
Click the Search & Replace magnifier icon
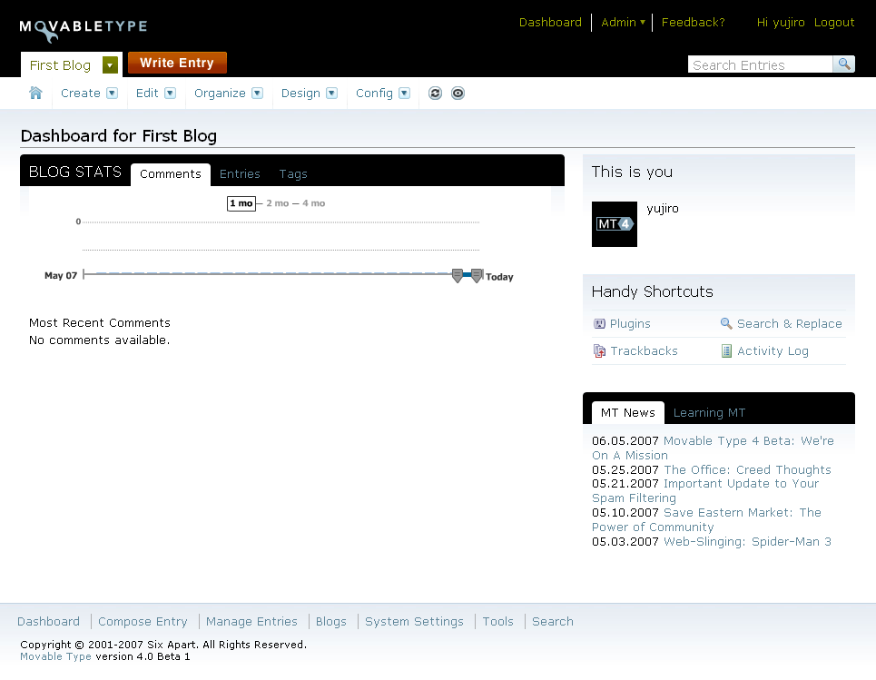coord(726,323)
